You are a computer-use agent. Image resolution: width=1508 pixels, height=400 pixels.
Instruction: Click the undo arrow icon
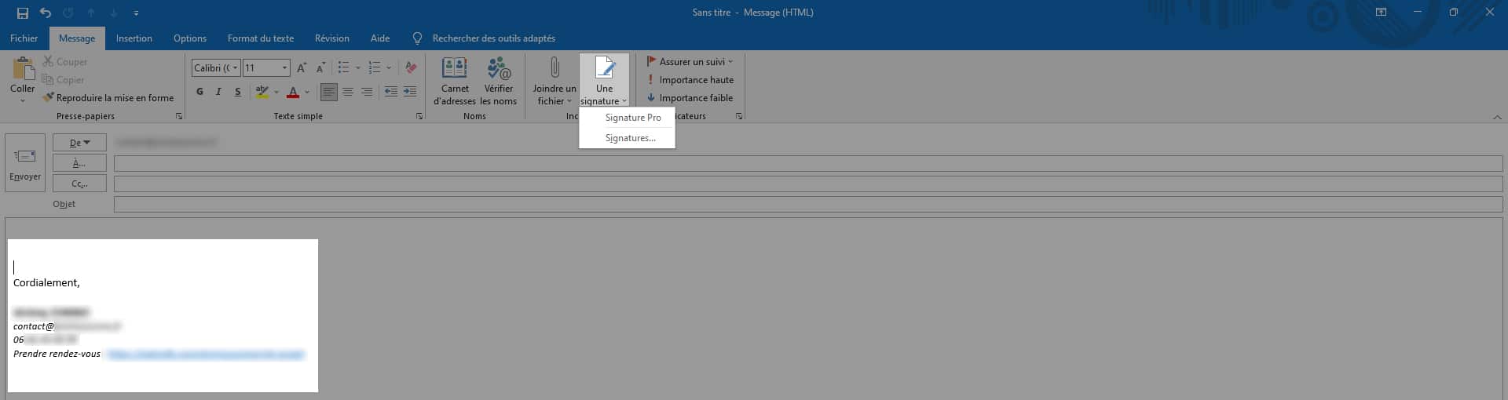click(46, 13)
